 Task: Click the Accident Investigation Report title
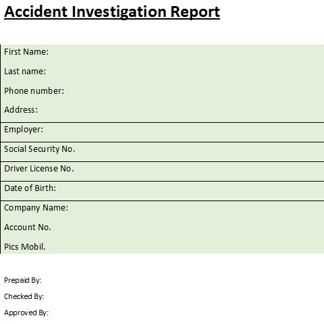(112, 12)
